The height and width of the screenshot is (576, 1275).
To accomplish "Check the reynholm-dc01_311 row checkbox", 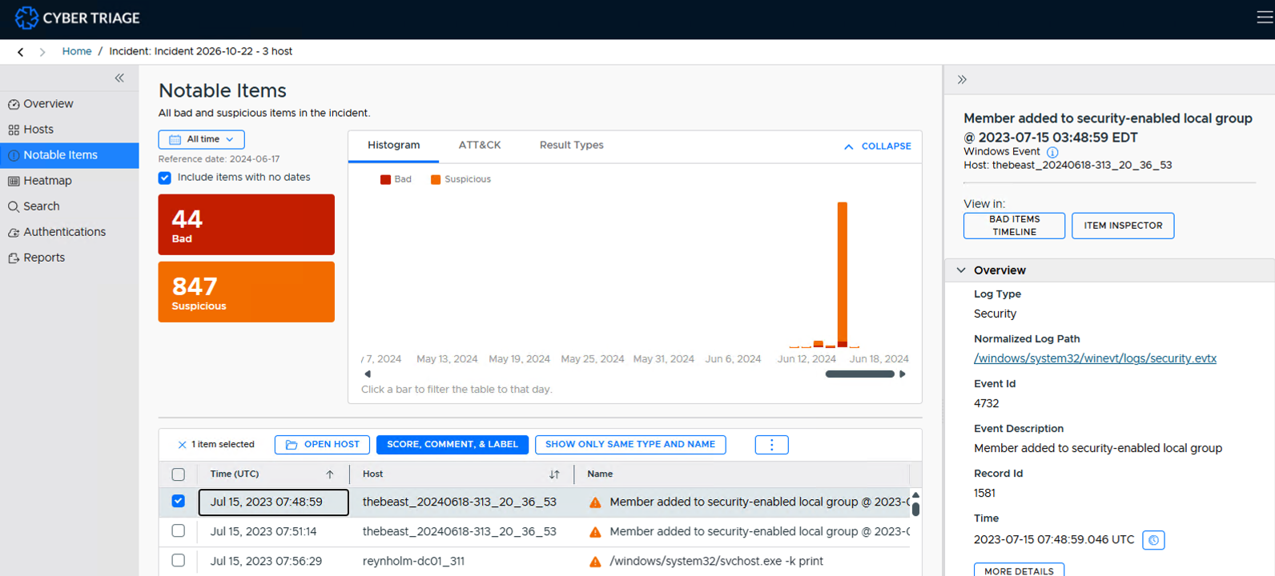I will [179, 561].
